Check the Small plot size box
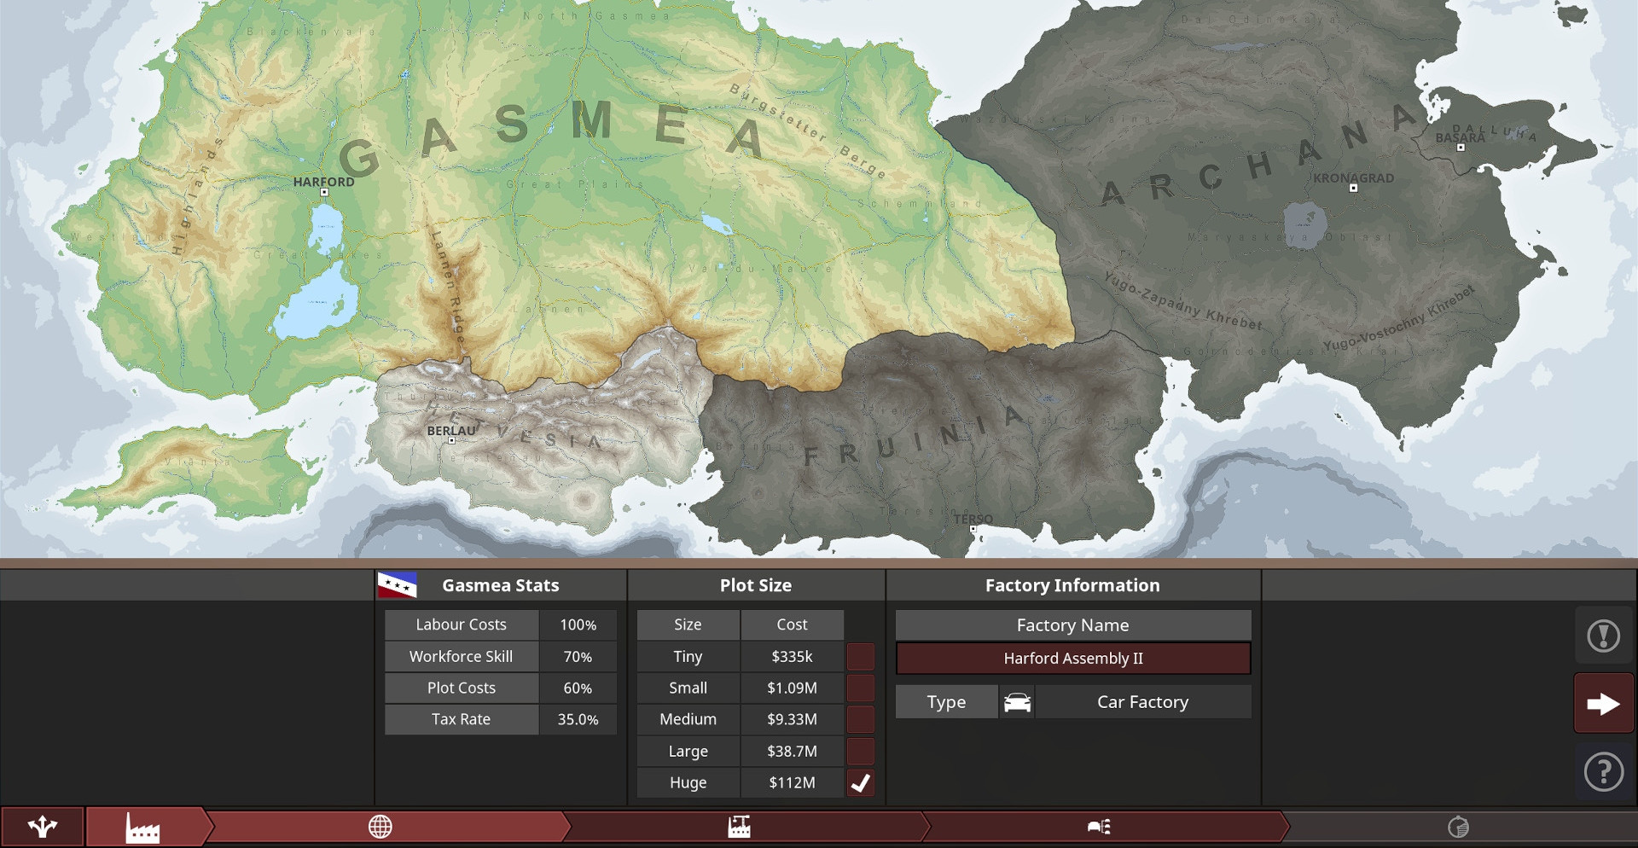Image resolution: width=1638 pixels, height=848 pixels. 860,688
